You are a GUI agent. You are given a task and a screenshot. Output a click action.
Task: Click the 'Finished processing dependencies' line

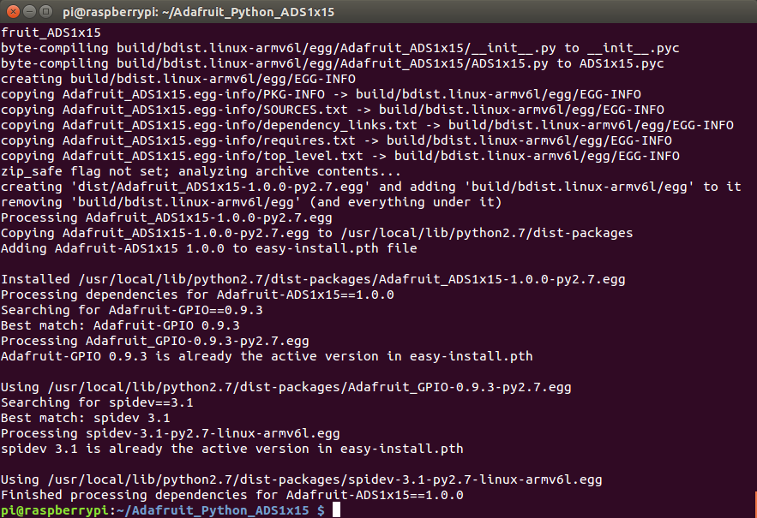pyautogui.click(x=232, y=495)
